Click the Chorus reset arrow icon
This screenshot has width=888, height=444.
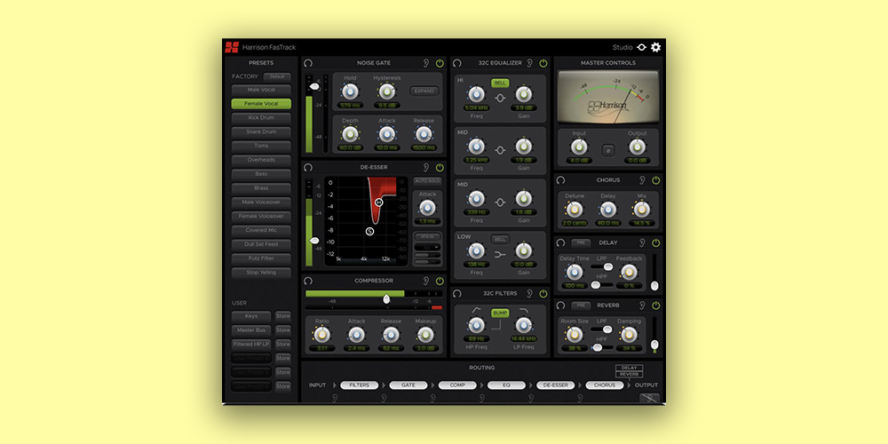tap(560, 180)
